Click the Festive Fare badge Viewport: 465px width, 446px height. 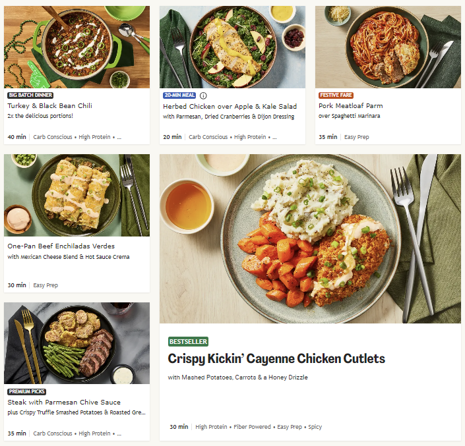[x=336, y=96]
